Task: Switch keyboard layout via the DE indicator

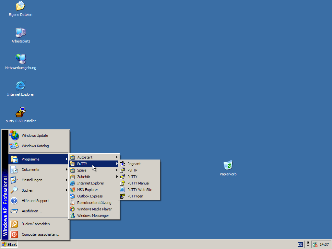Action: [x=300, y=244]
